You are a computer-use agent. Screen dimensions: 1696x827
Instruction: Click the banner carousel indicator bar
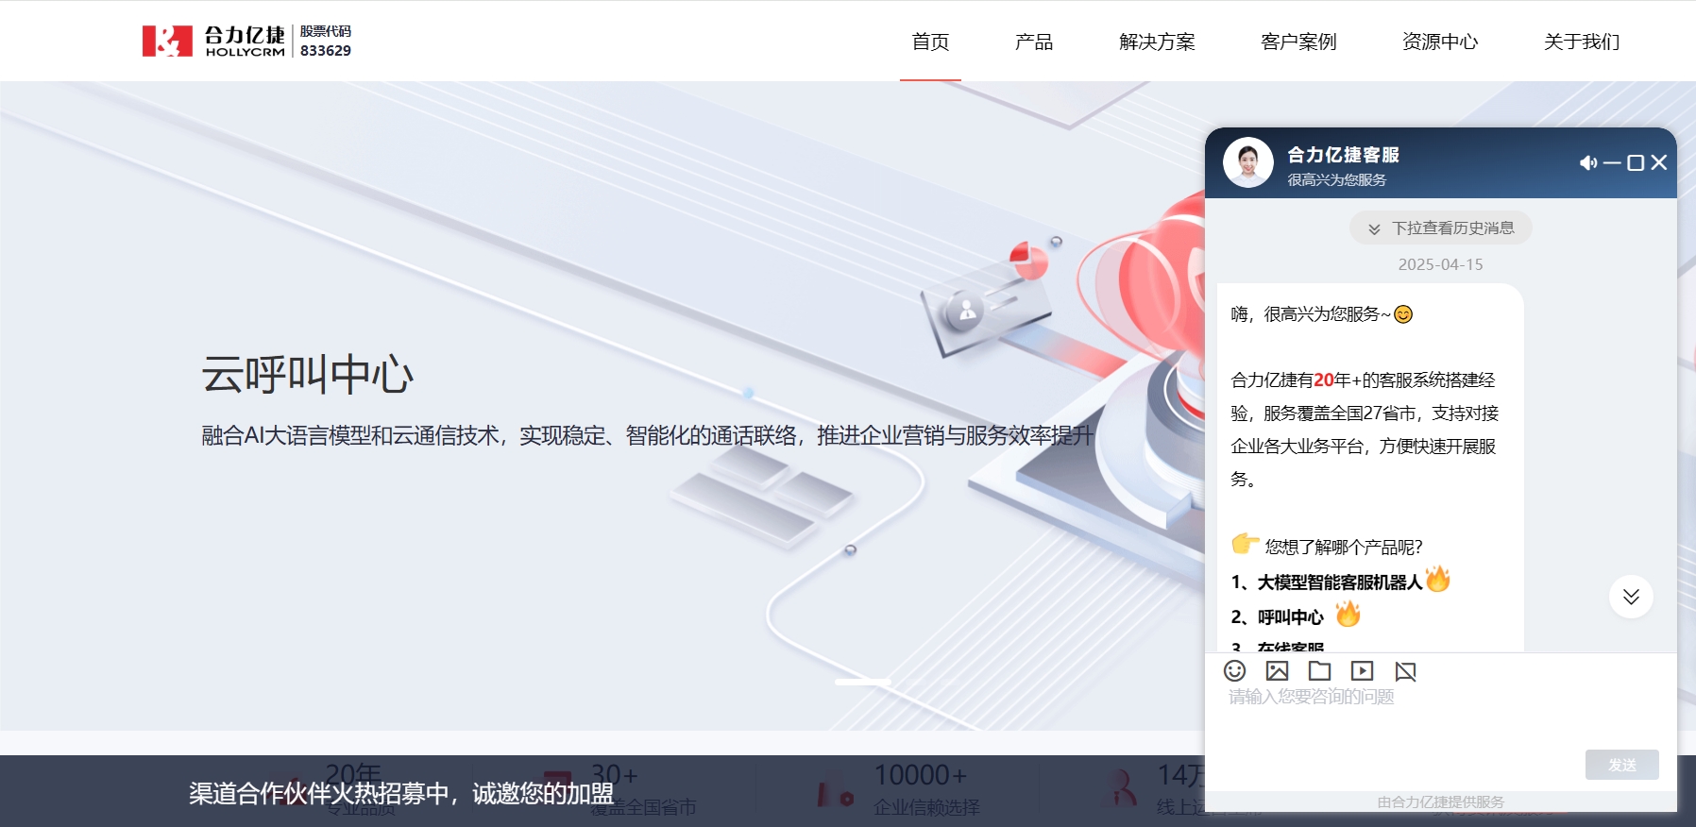862,682
